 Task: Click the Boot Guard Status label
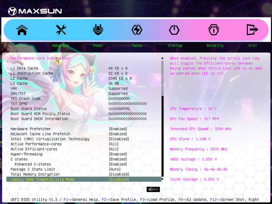tap(29, 109)
